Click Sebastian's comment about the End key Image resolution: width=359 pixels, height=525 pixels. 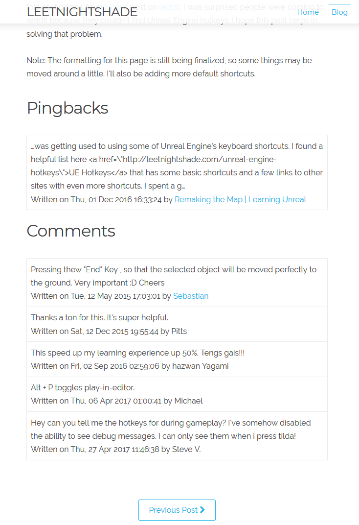[x=174, y=276]
